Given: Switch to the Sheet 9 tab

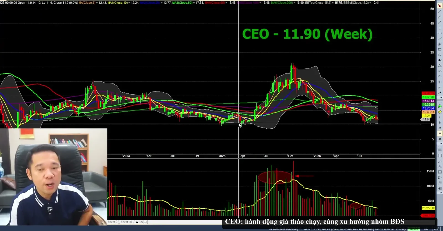Looking at the screenshot, I should tap(113, 222).
